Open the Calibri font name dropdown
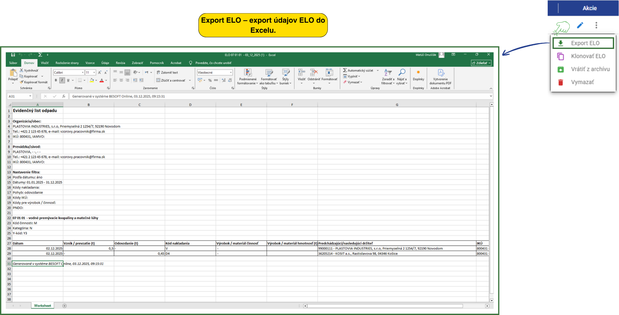 point(83,73)
